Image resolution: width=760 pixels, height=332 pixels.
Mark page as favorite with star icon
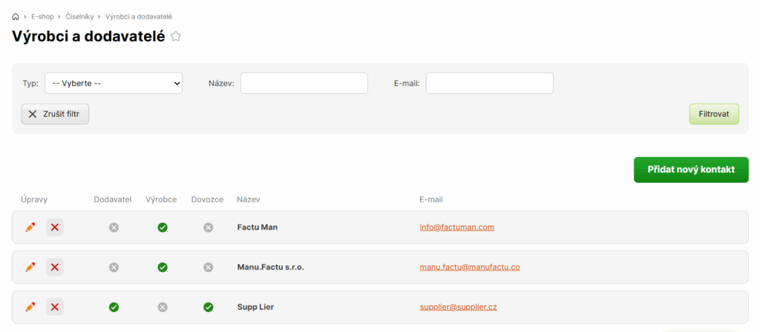(176, 36)
